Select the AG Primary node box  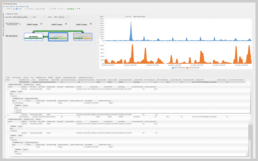pos(34,37)
